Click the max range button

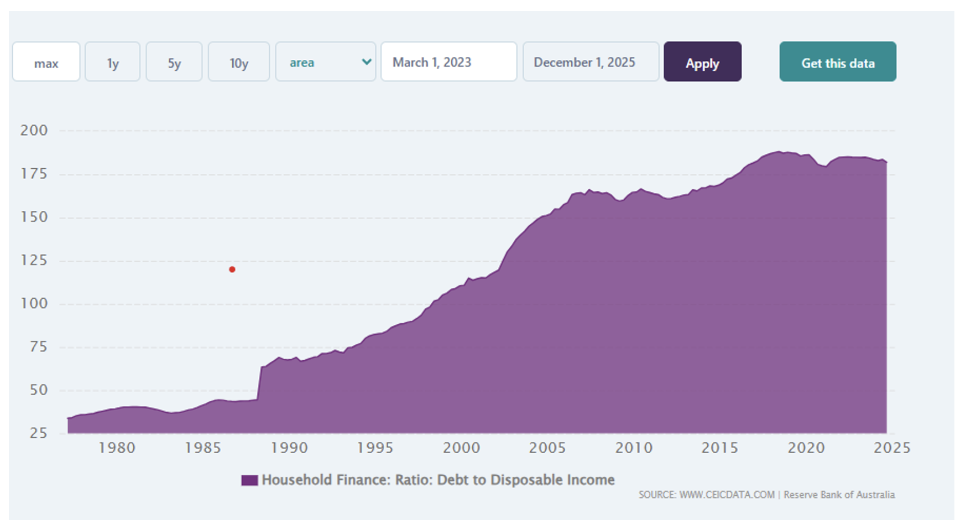46,62
